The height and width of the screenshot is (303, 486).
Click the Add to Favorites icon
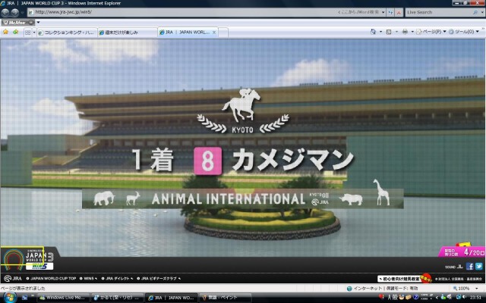15,32
